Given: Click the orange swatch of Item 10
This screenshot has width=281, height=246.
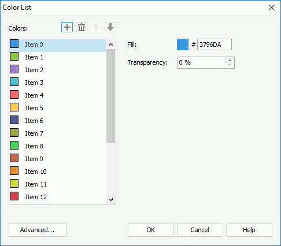Looking at the screenshot, I should [14, 171].
